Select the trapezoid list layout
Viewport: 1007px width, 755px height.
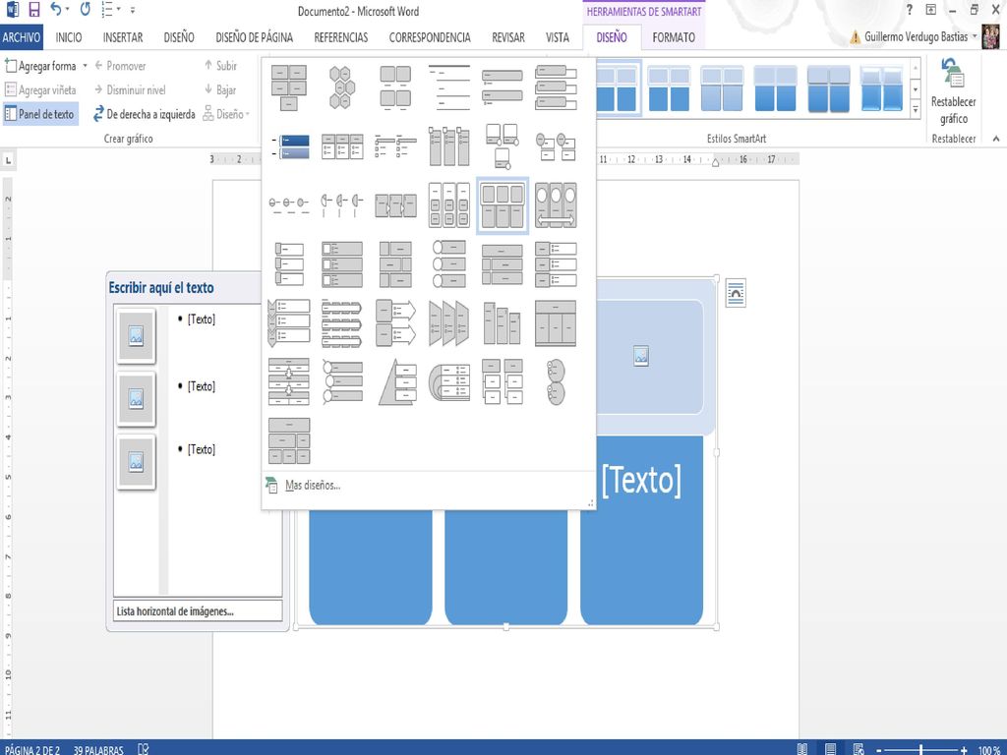[x=448, y=322]
